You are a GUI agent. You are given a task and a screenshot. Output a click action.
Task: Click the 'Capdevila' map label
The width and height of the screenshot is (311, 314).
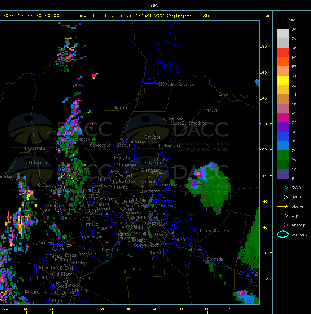100,145
